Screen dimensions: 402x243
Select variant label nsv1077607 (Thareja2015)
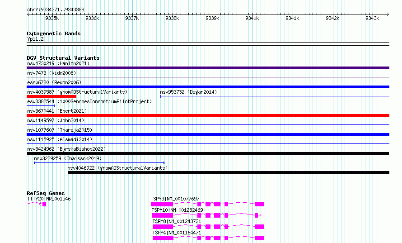[60, 130]
